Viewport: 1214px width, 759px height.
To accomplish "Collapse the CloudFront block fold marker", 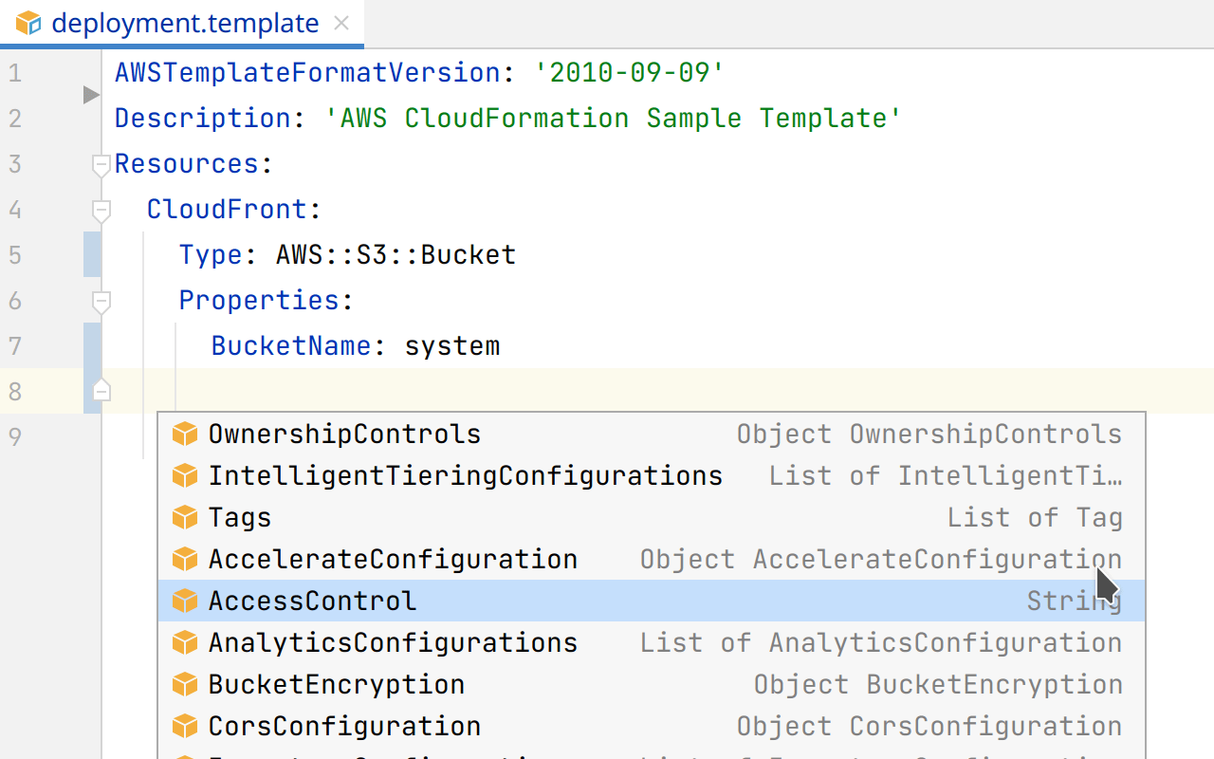I will [x=101, y=210].
